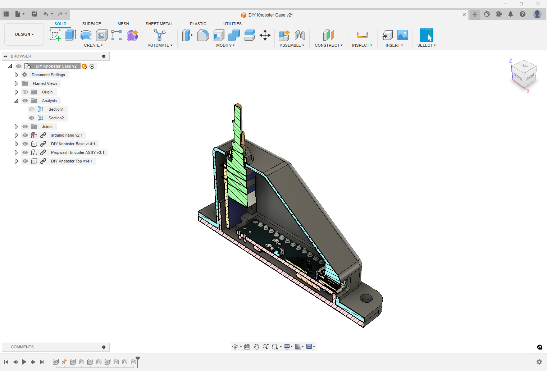
Task: Select the Pan tool in navigation bar
Action: click(256, 346)
